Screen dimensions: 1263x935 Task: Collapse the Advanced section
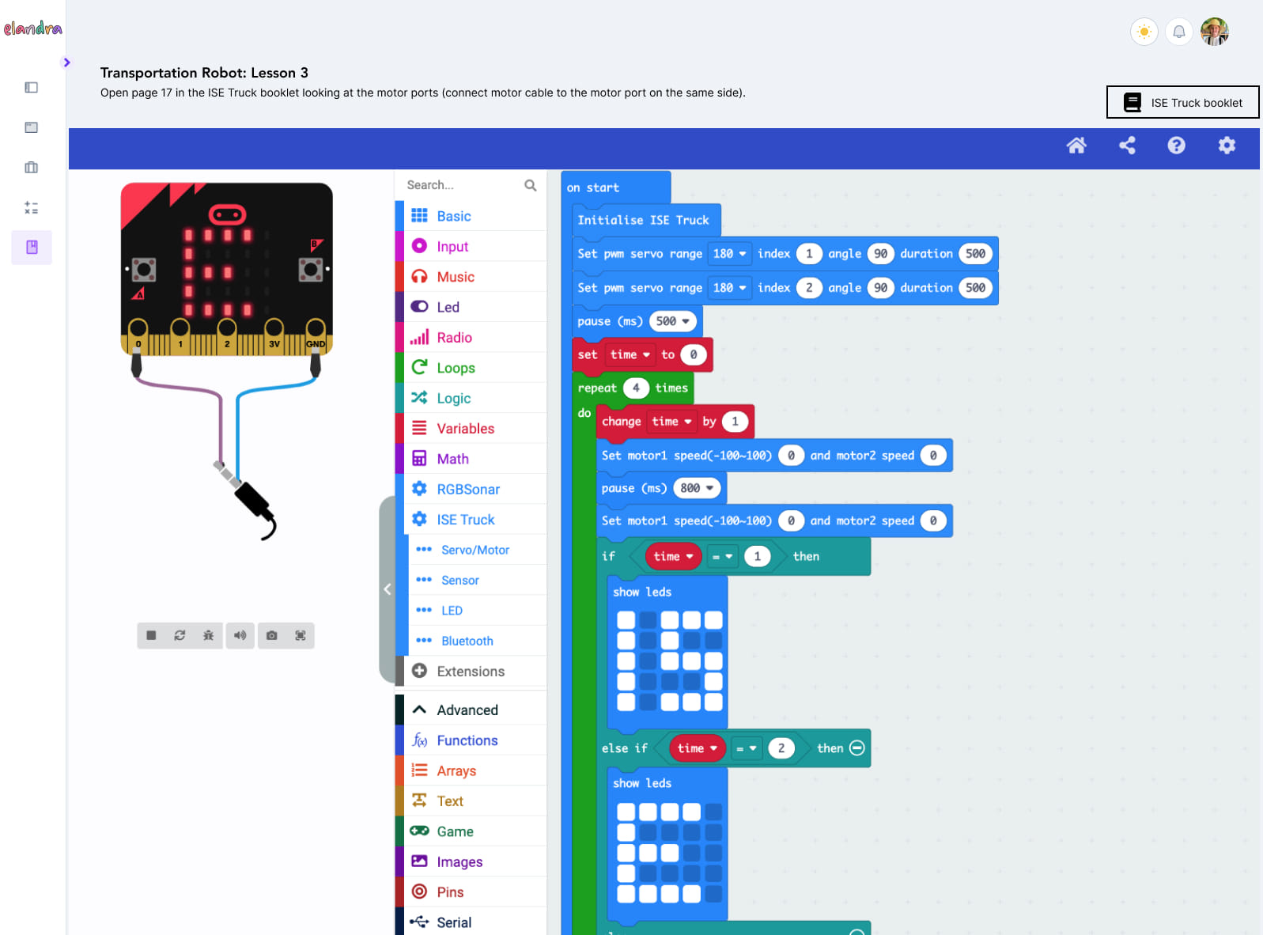[x=471, y=710]
